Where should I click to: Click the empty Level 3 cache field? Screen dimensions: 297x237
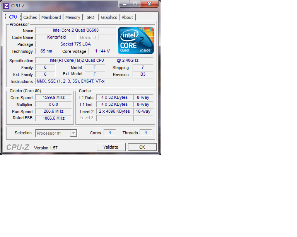pyautogui.click(x=114, y=118)
